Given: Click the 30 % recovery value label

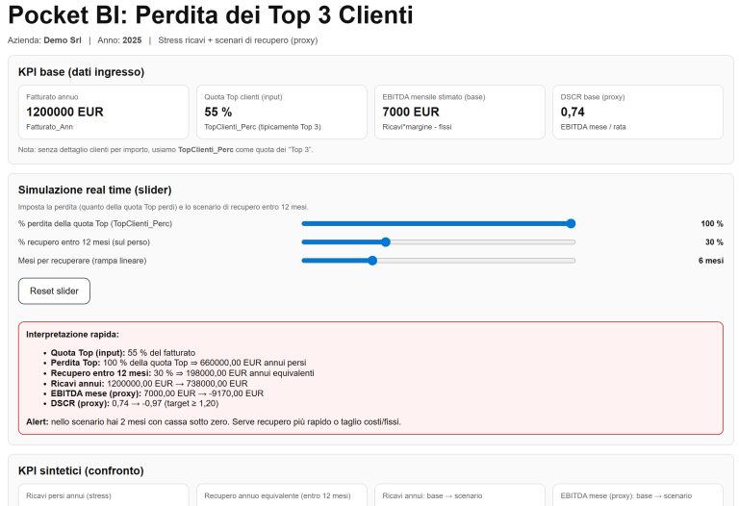Looking at the screenshot, I should pyautogui.click(x=713, y=241).
